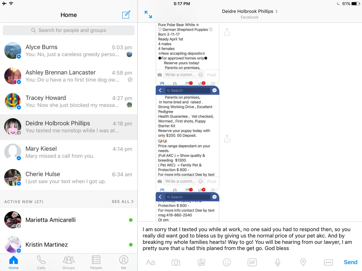
Task: Open third screenshot with phone number
Action: pyautogui.click(x=187, y=207)
